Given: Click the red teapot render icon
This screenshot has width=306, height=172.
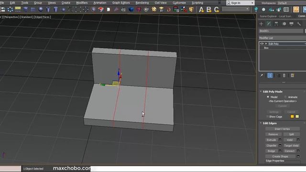Looking at the screenshot, I should point(139,10).
